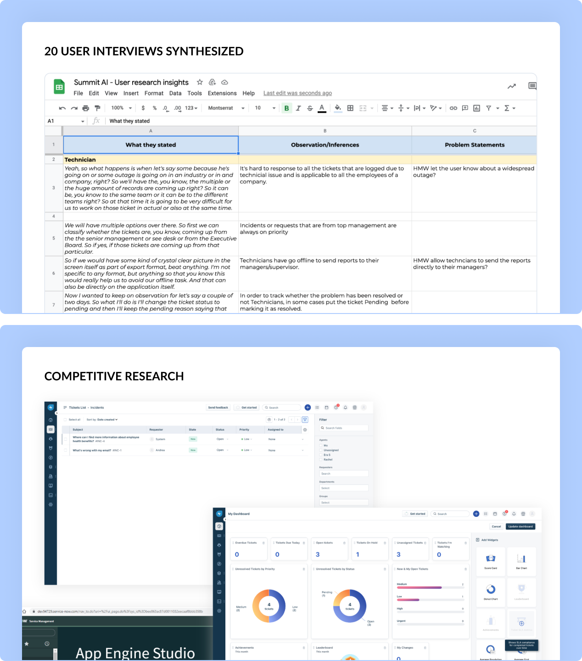This screenshot has height=661, width=582.
Task: Tick the 'Select all' checkbox
Action: (x=66, y=420)
